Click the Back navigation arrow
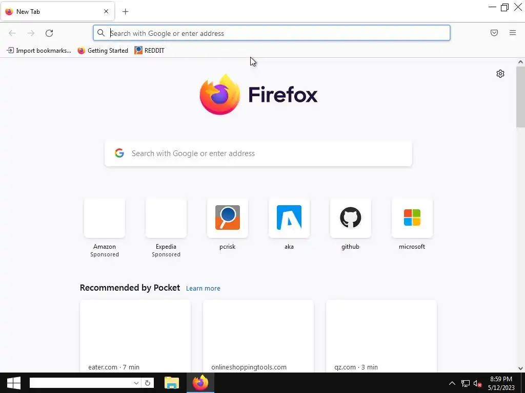 (12, 33)
